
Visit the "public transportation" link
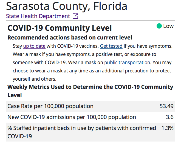pyautogui.click(x=127, y=62)
